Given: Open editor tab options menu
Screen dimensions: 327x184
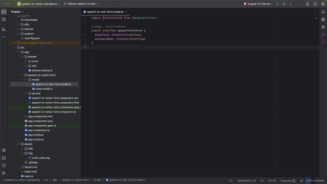Looking at the screenshot, I should [x=315, y=12].
